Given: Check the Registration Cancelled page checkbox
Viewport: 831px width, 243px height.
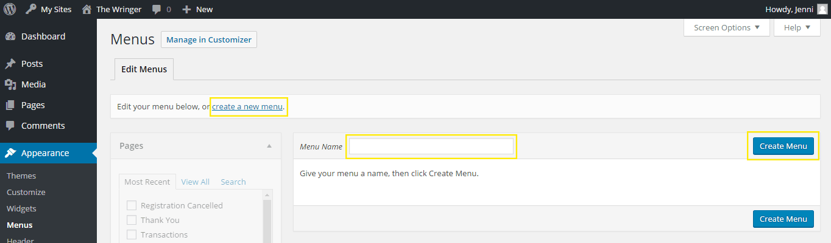Looking at the screenshot, I should tap(131, 205).
